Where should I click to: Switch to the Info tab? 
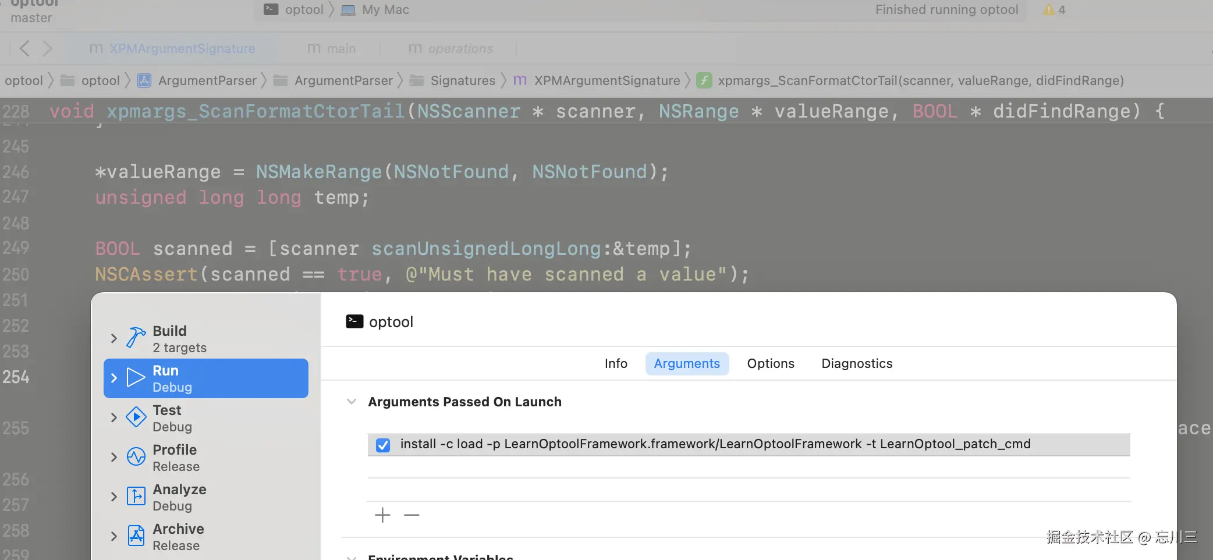coord(616,364)
